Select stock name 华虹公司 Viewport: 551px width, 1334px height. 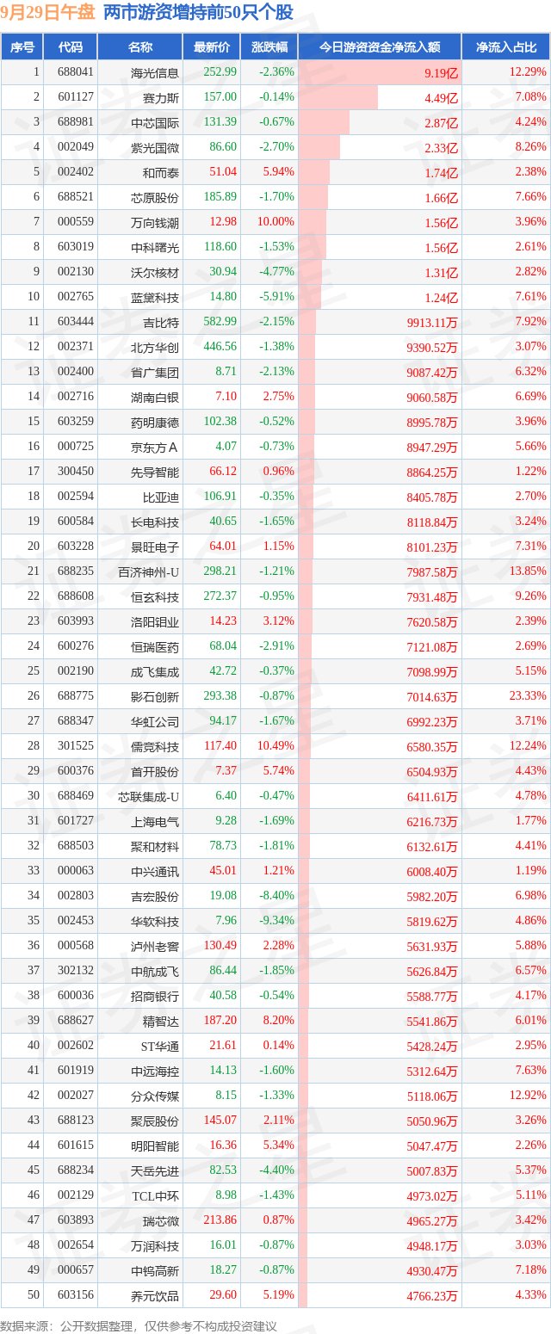(x=155, y=721)
